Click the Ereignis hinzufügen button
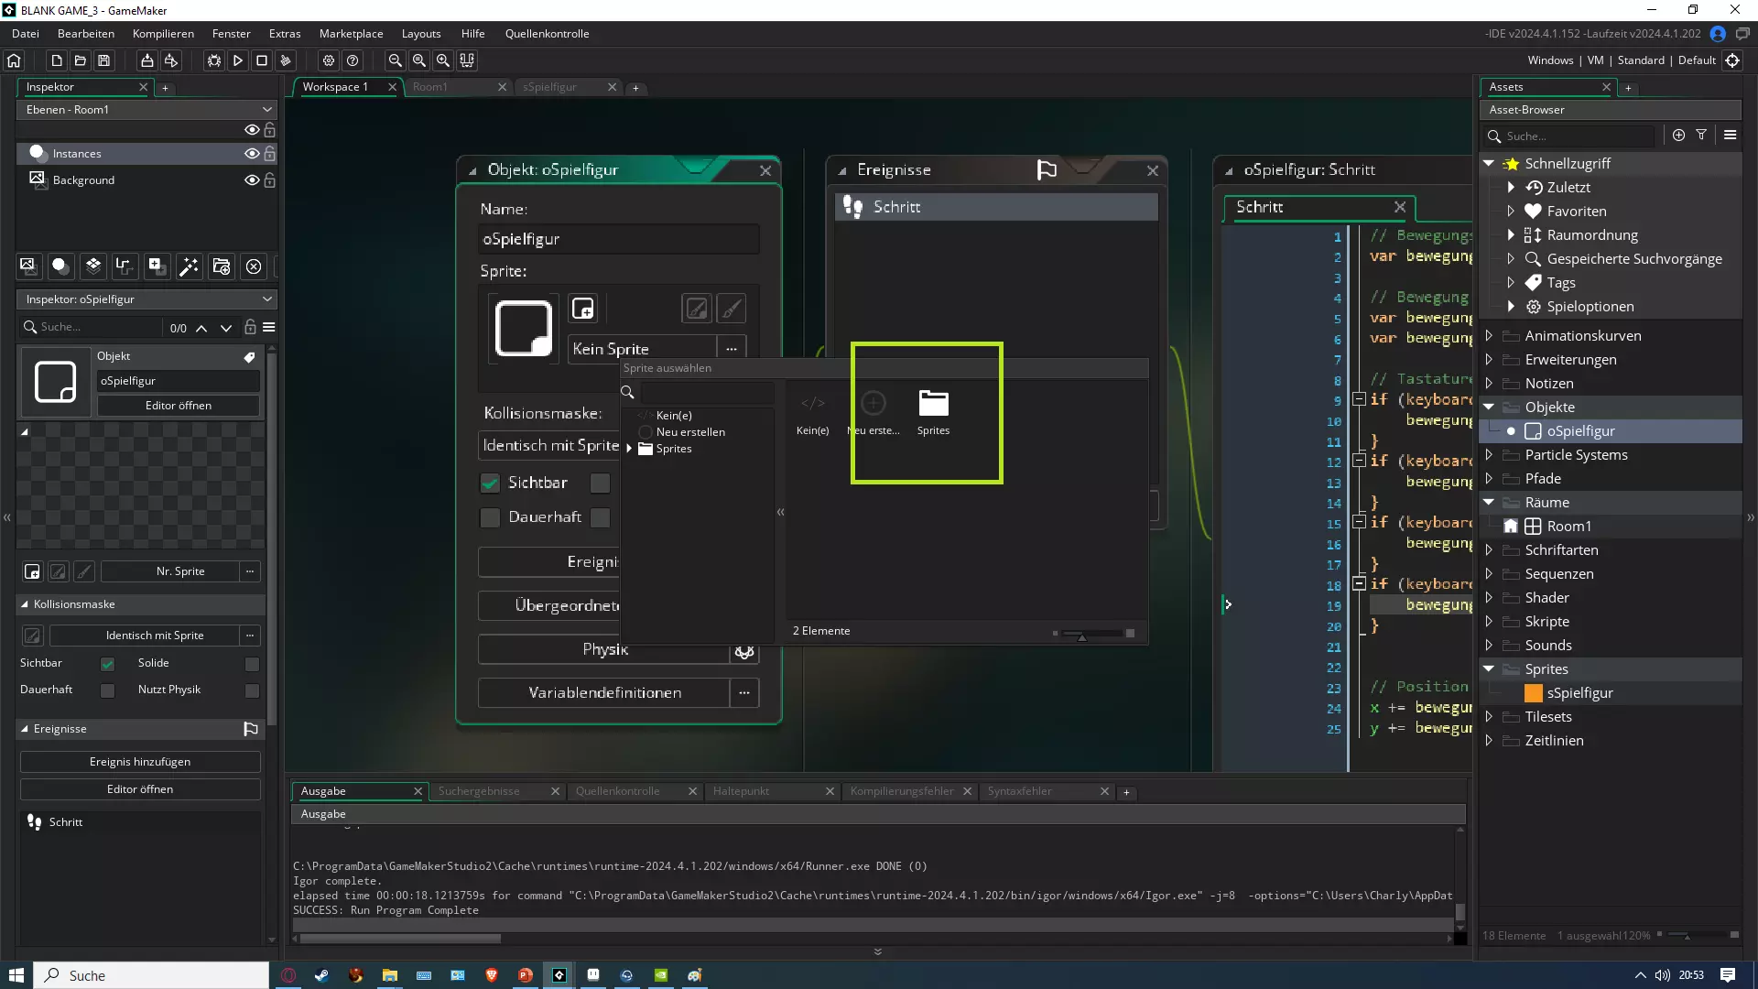 tap(140, 762)
